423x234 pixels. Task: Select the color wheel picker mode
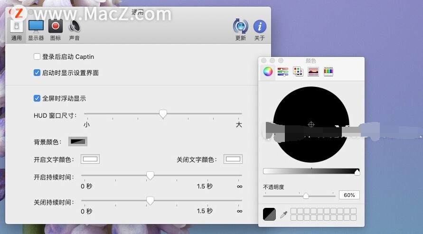pos(268,72)
